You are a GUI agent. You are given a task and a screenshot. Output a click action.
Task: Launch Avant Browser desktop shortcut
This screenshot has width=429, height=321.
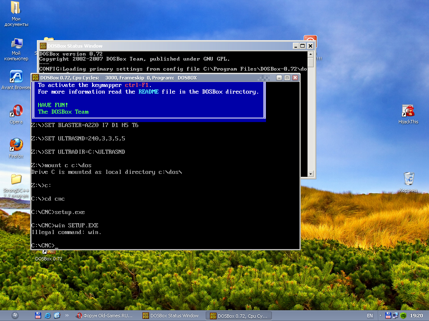coord(16,80)
